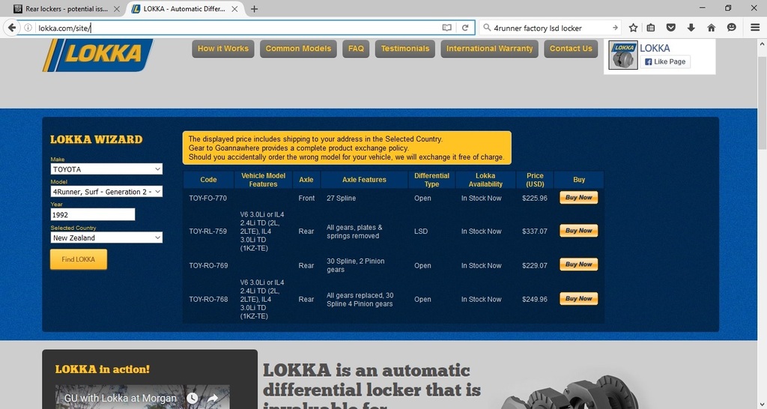
Task: Go back with the browser back arrow
Action: (12, 28)
